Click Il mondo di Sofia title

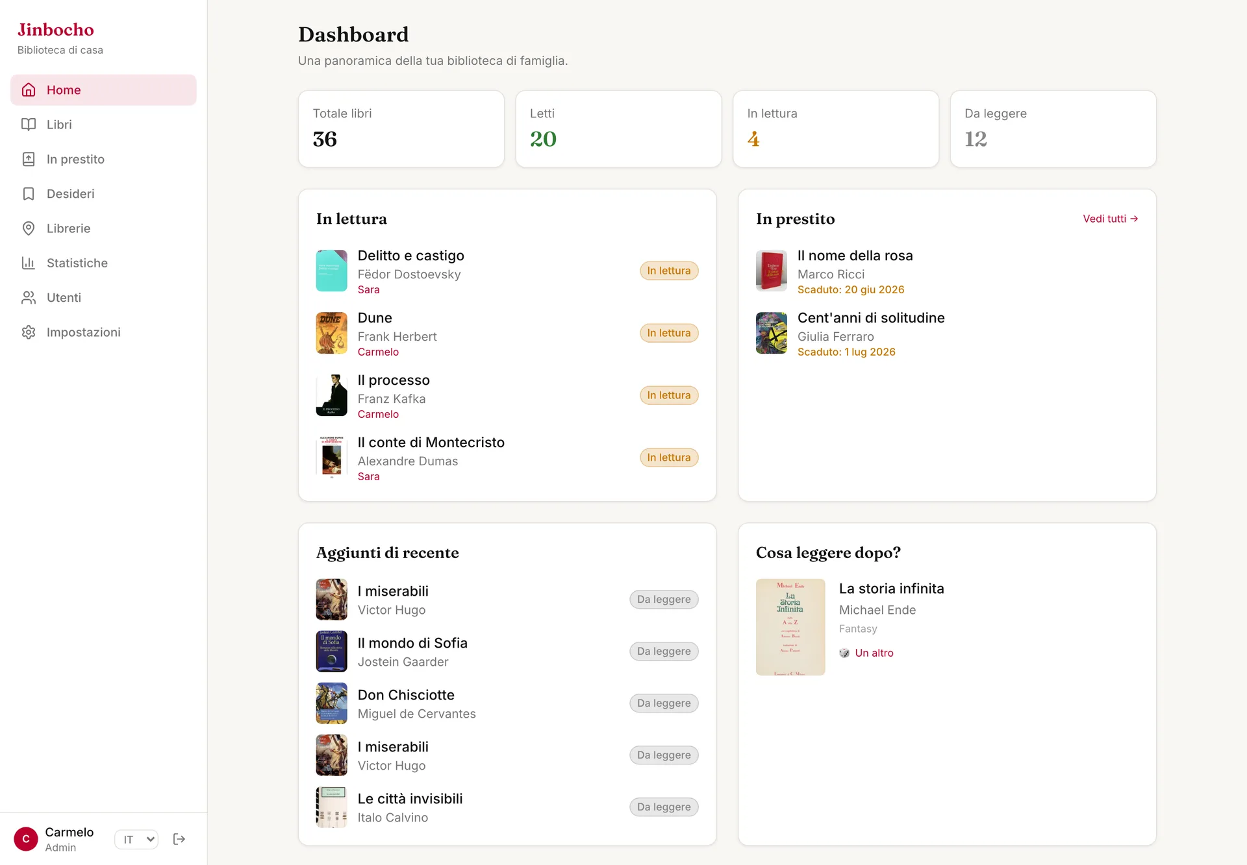(412, 643)
